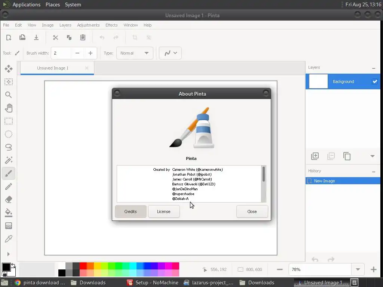Click the Cut scissors icon

pos(55,37)
